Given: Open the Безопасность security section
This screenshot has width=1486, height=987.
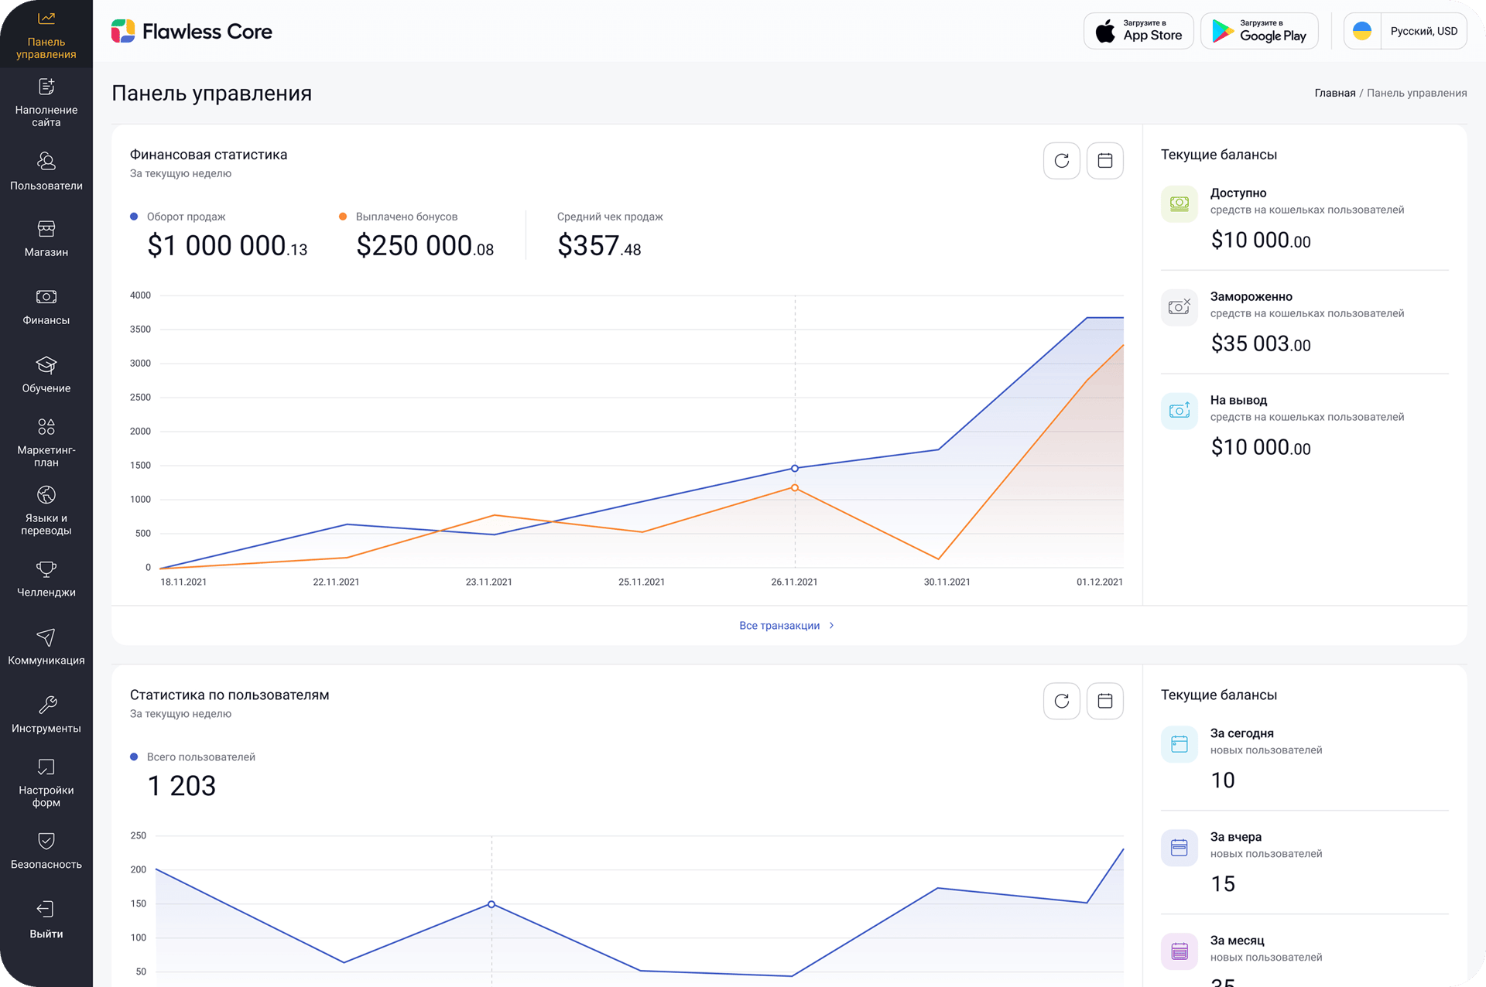Looking at the screenshot, I should pos(46,851).
